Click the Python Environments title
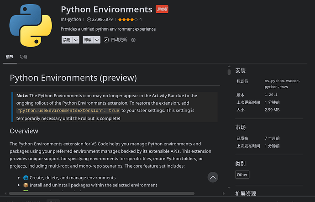The width and height of the screenshot is (315, 202). click(106, 10)
